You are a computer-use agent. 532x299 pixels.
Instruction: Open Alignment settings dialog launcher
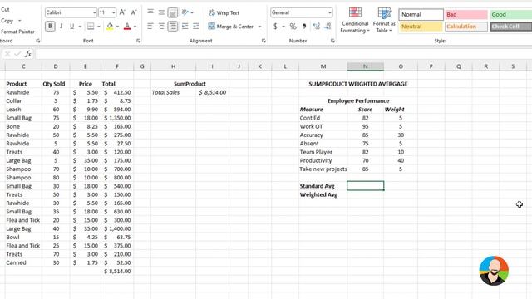tap(264, 41)
